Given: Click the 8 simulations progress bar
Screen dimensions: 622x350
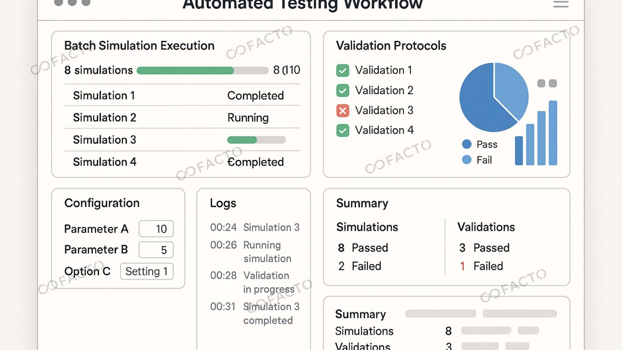Looking at the screenshot, I should pos(202,71).
